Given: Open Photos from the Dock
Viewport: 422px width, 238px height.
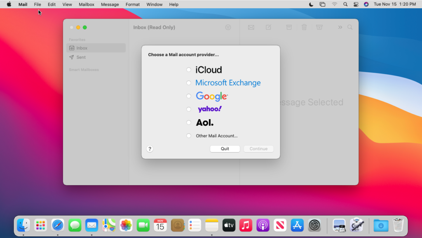Looking at the screenshot, I should [126, 225].
